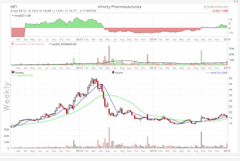The image size is (240, 161).
Task: Click the Candles legend label
Action: click(19, 73)
